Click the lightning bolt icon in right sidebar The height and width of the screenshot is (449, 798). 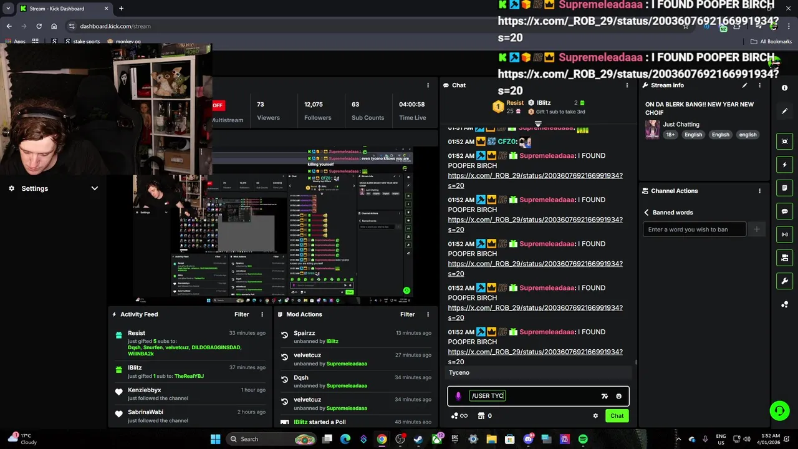[x=785, y=165]
